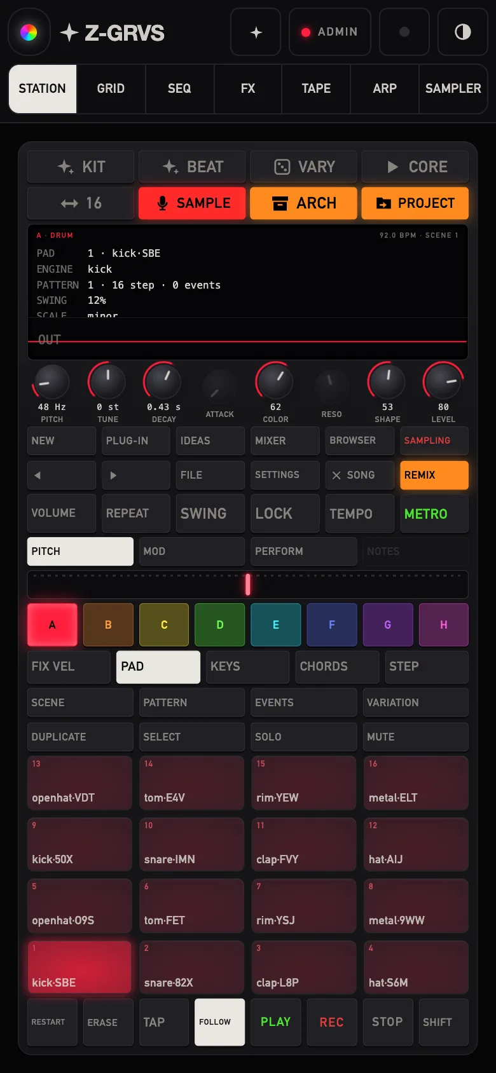The width and height of the screenshot is (496, 1073).
Task: Click the VARY dice button
Action: click(304, 167)
